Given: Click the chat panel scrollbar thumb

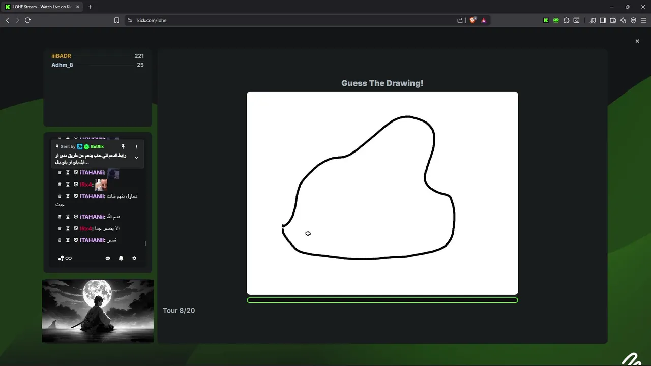Looking at the screenshot, I should coord(146,243).
